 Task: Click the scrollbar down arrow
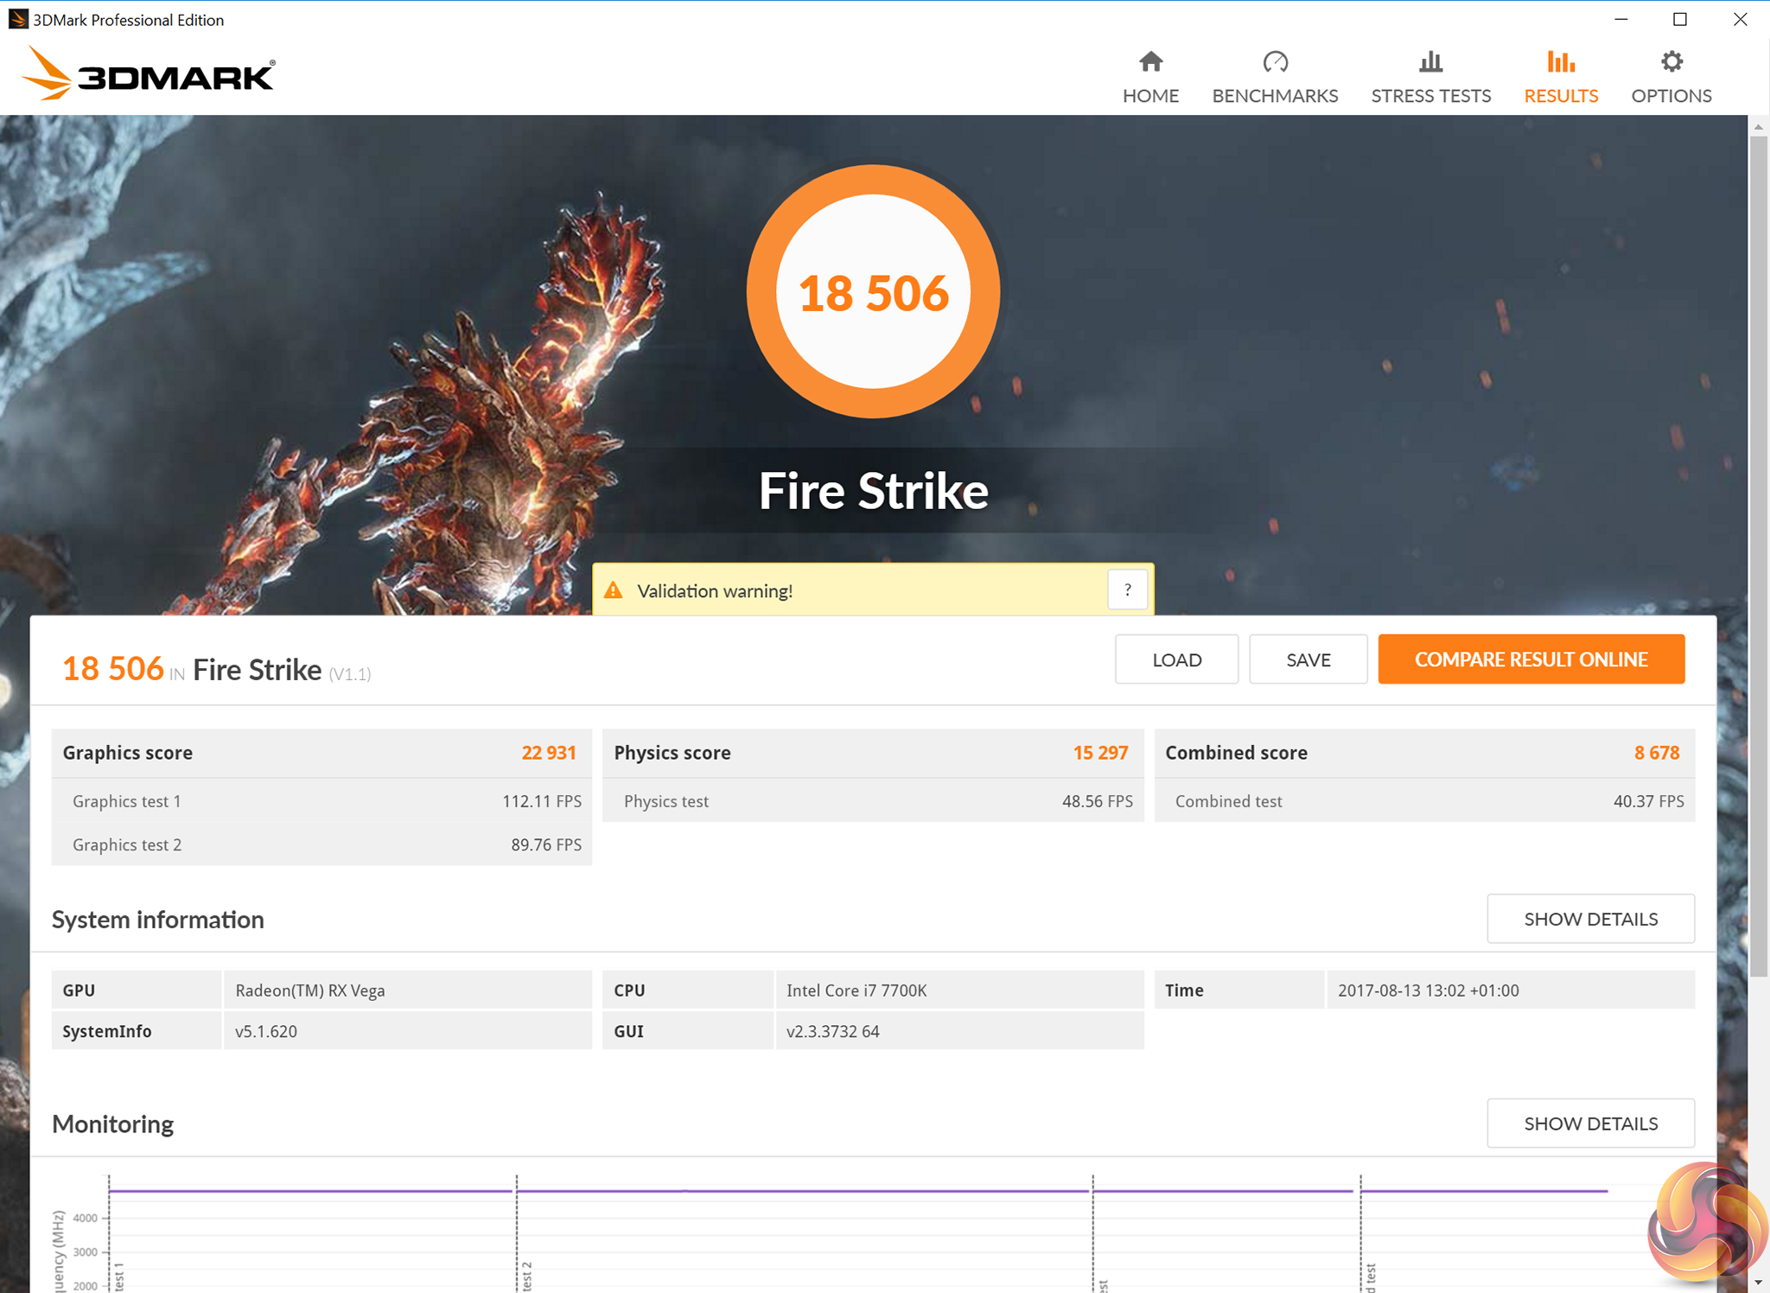(x=1758, y=1283)
